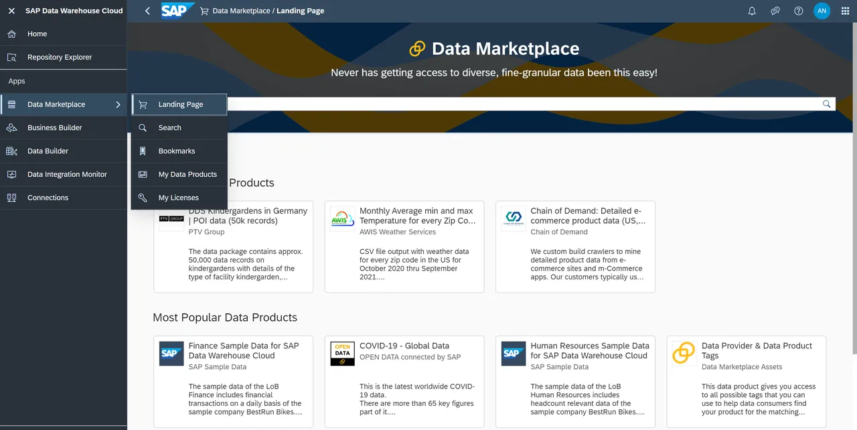Open Data Integration Monitor label
This screenshot has width=857, height=430.
(x=67, y=175)
